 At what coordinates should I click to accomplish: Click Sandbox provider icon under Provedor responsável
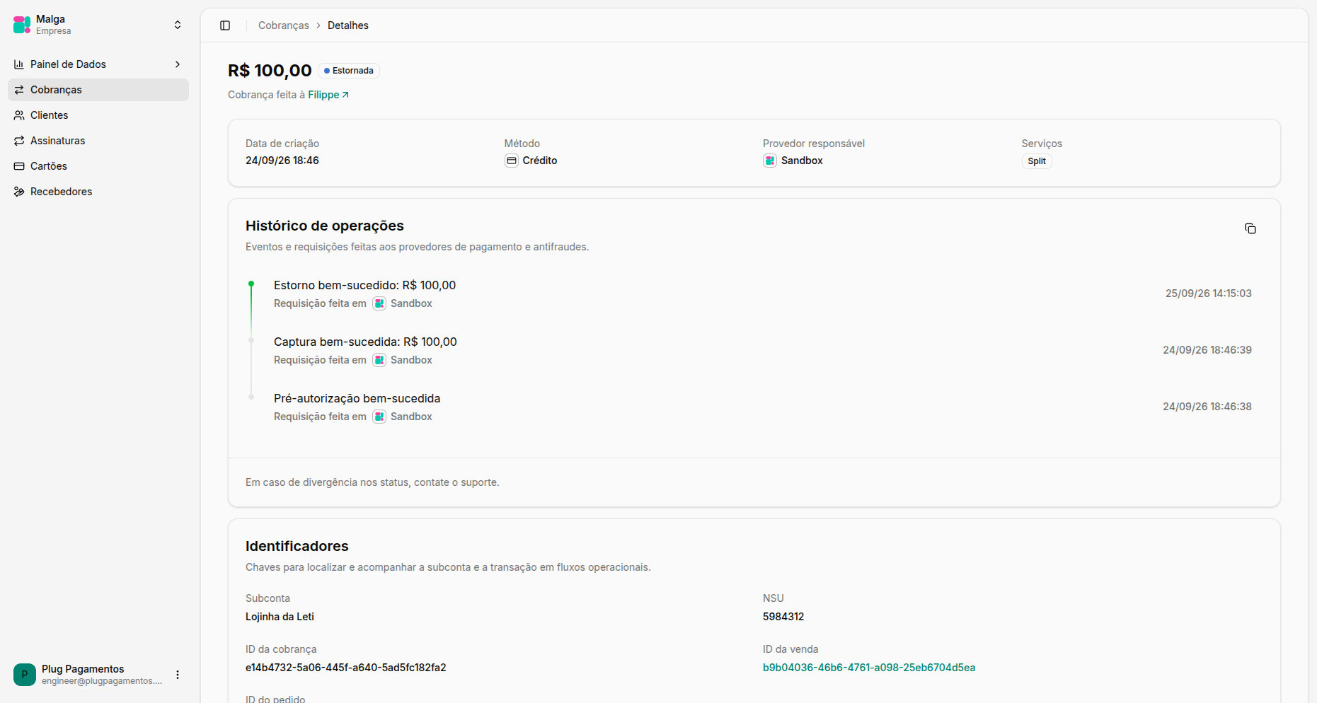click(x=770, y=161)
